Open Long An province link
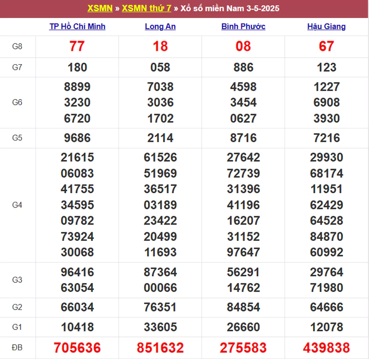369x359 pixels. point(160,26)
